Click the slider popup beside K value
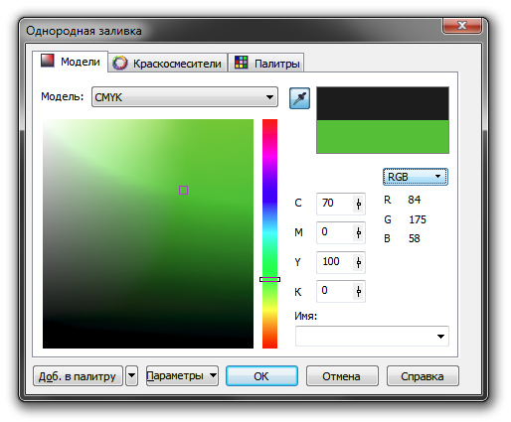Image resolution: width=511 pixels, height=422 pixels. [x=359, y=291]
